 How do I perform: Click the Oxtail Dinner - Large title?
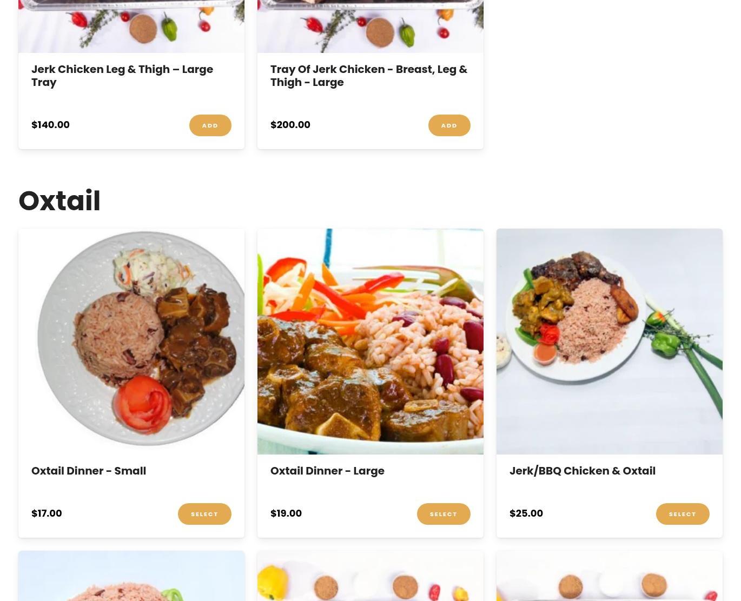(327, 471)
